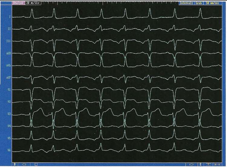Screen dimensions: 227x167
Task: Select lead V4 label
Action: coord(9,126)
